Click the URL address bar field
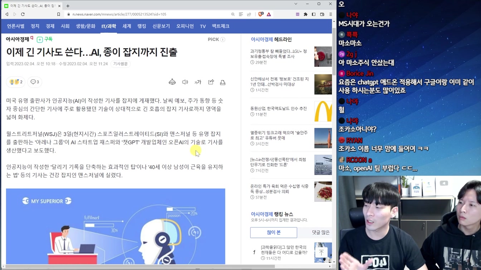The width and height of the screenshot is (481, 270). 149,14
